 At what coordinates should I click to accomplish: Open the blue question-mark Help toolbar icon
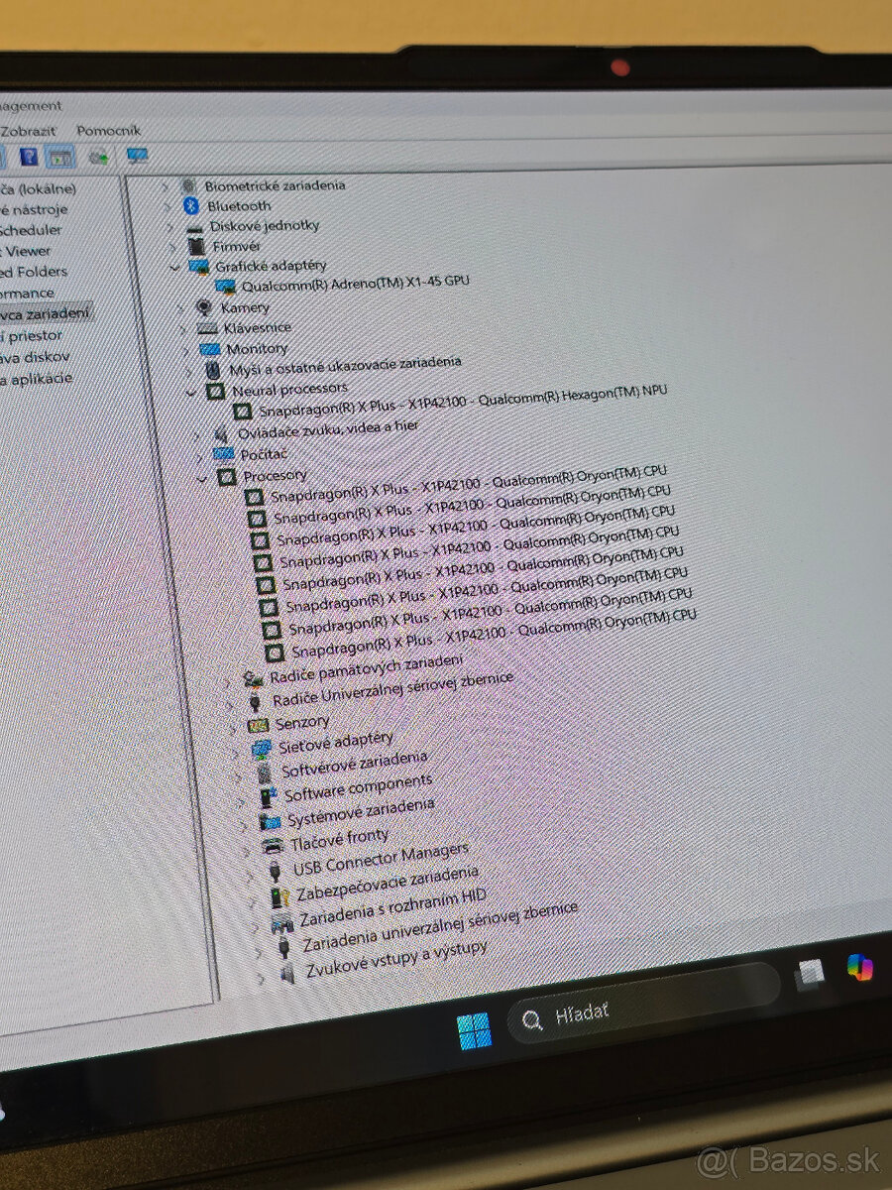click(29, 157)
